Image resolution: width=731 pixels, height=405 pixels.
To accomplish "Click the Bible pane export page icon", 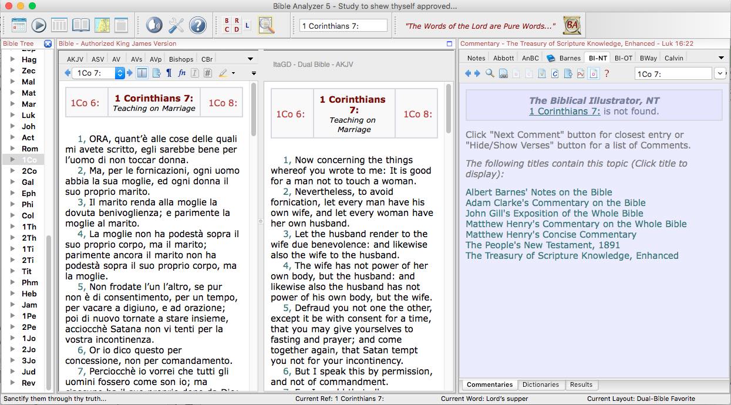I will click(156, 73).
